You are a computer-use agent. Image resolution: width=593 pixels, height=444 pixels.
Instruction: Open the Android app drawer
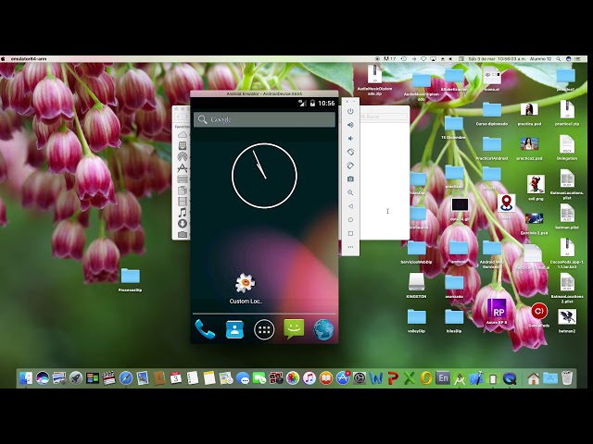(x=264, y=329)
